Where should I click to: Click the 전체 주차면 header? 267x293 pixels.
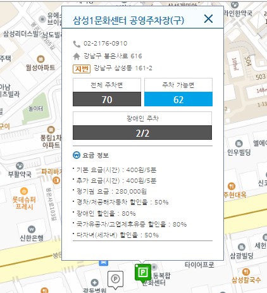(x=107, y=85)
